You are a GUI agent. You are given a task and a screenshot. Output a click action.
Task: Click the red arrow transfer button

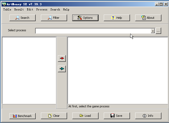62,58
